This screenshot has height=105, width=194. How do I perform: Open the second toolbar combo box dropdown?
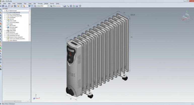(62, 6)
